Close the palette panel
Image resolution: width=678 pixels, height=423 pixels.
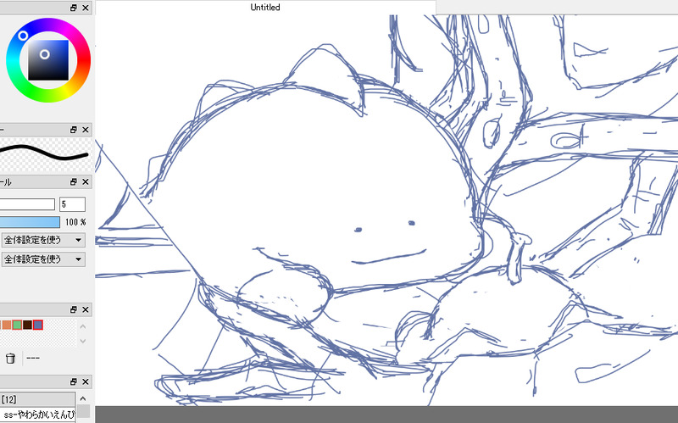(x=86, y=309)
